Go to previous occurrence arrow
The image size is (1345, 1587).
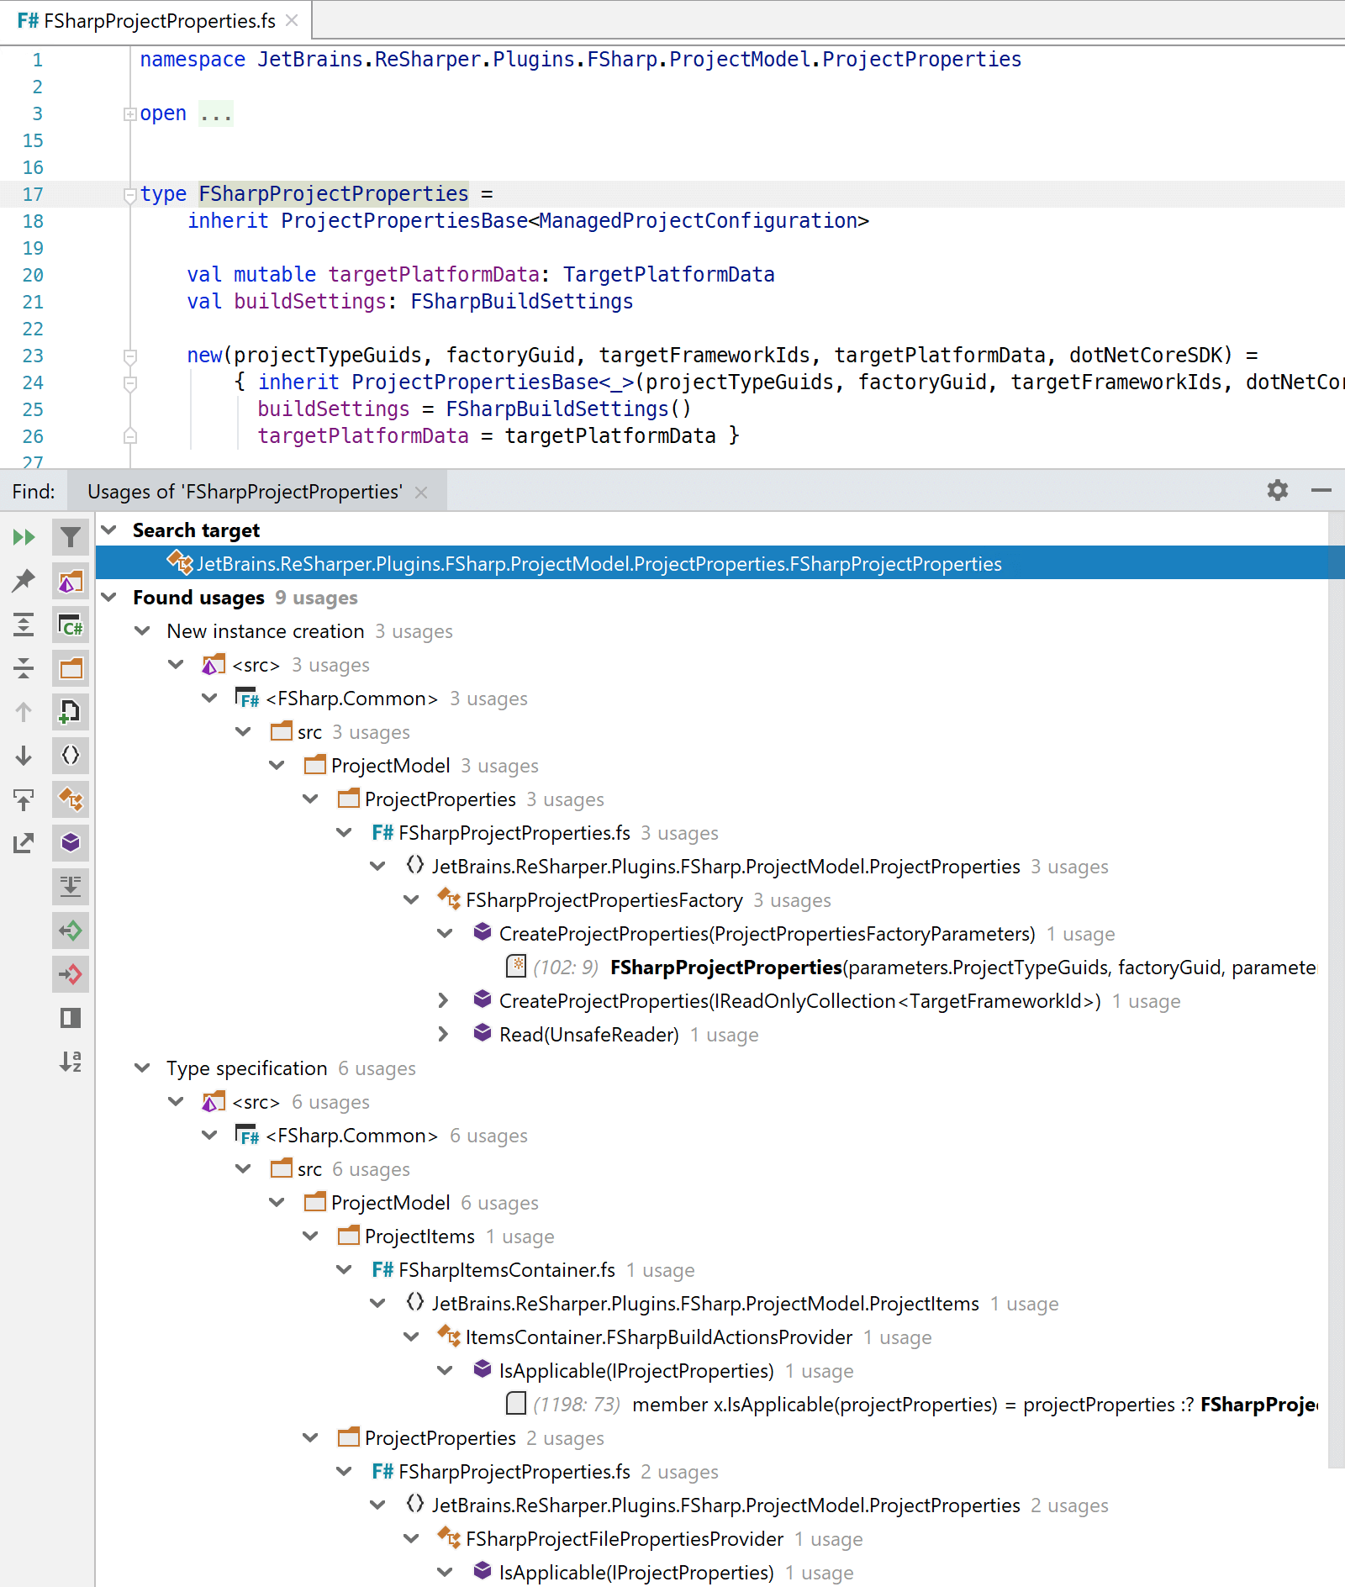(x=24, y=712)
